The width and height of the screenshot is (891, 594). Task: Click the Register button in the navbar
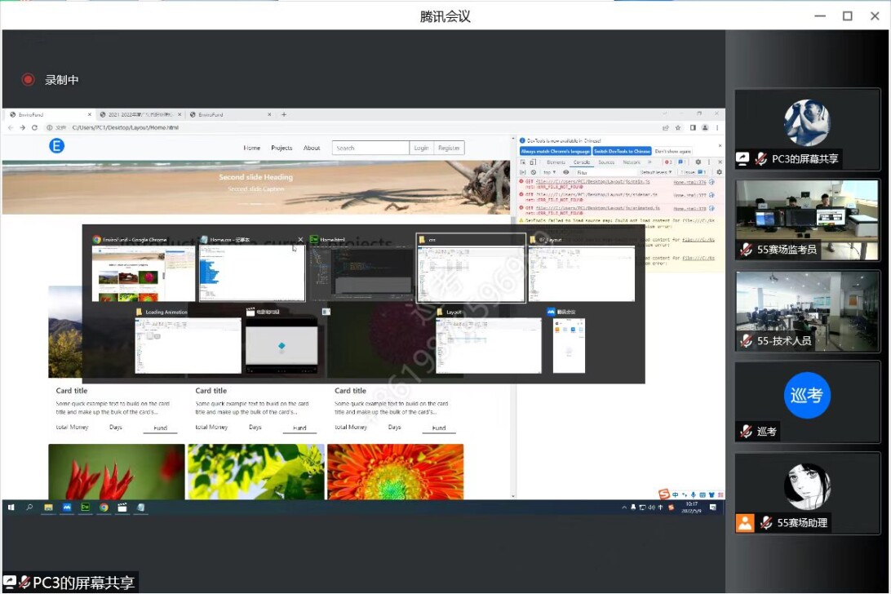449,148
